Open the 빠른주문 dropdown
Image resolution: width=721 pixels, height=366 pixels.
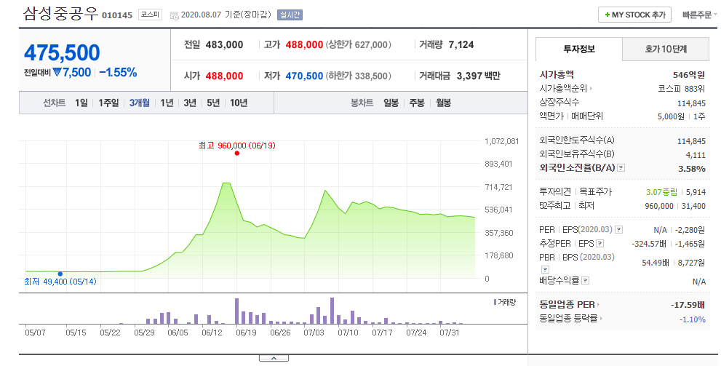click(x=699, y=15)
